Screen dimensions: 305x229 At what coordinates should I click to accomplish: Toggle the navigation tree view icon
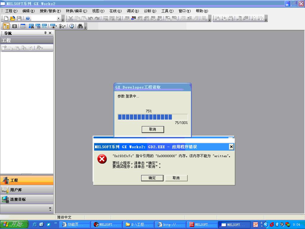6,26
